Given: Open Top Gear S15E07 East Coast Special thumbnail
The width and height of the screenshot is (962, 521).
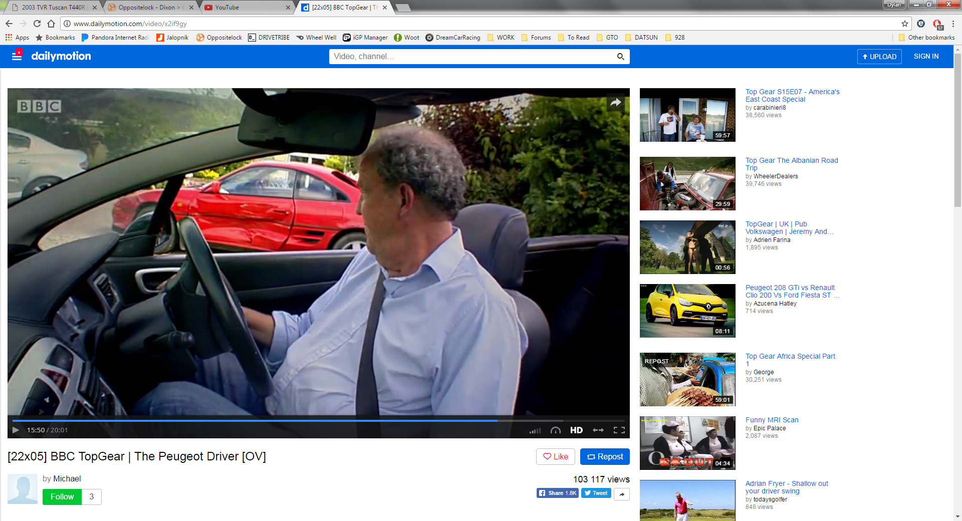Looking at the screenshot, I should pyautogui.click(x=687, y=115).
